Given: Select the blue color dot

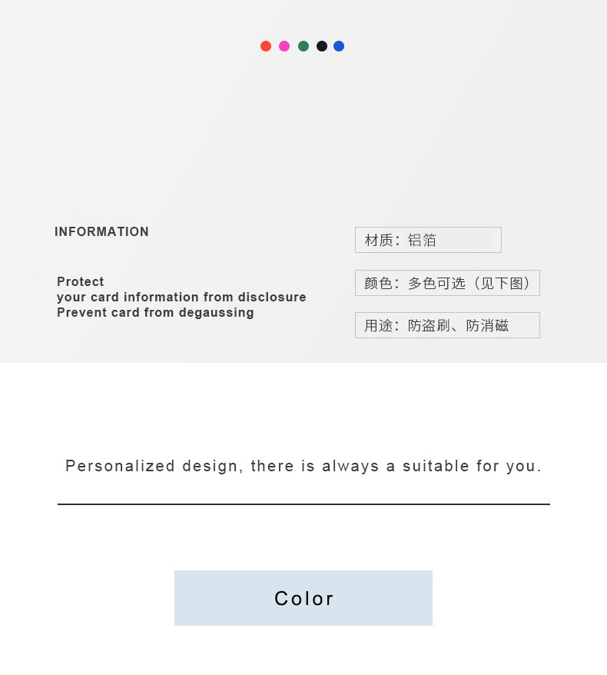Looking at the screenshot, I should (x=339, y=46).
